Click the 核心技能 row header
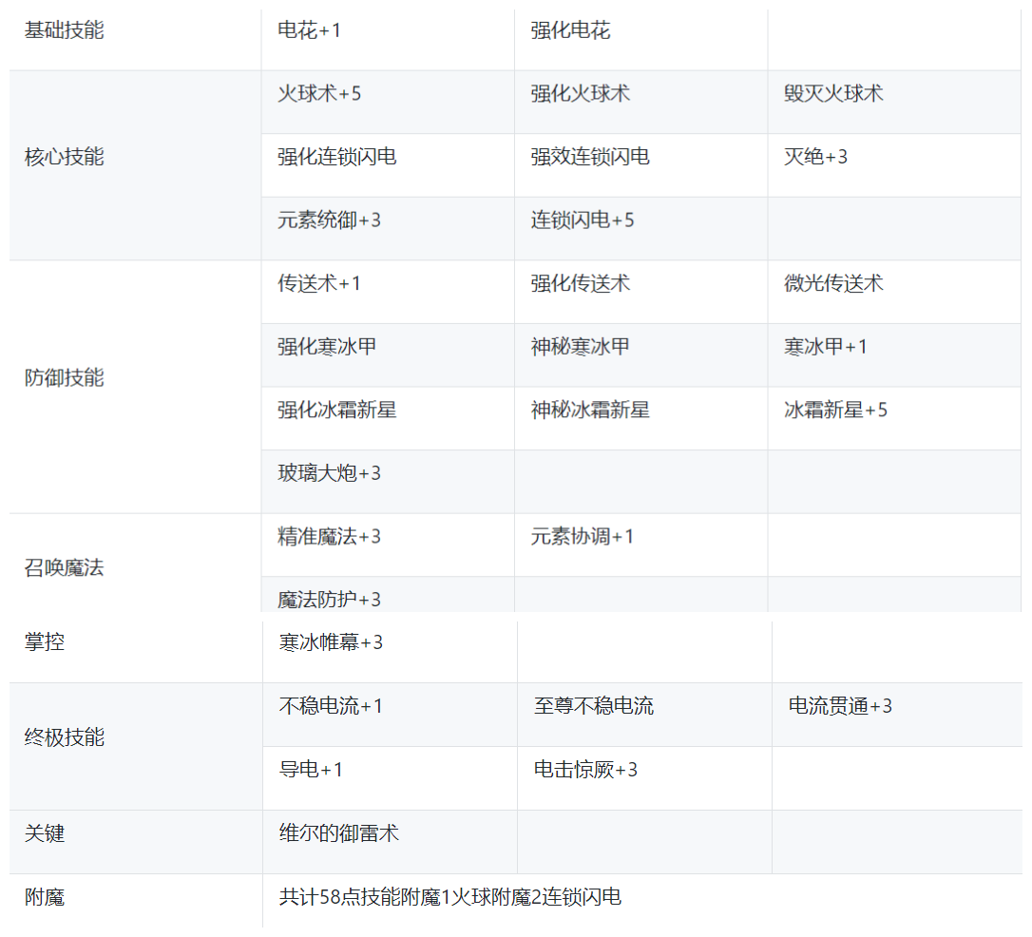1032x937 pixels. coord(64,157)
